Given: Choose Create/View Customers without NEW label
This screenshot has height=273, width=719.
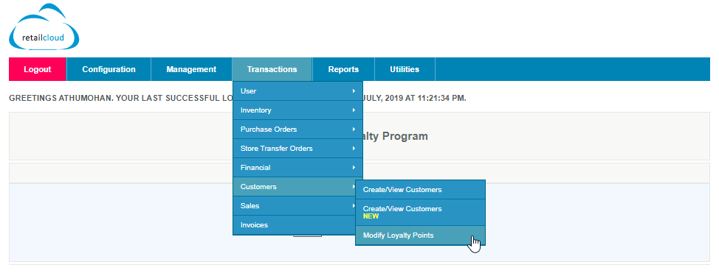Looking at the screenshot, I should [x=420, y=189].
